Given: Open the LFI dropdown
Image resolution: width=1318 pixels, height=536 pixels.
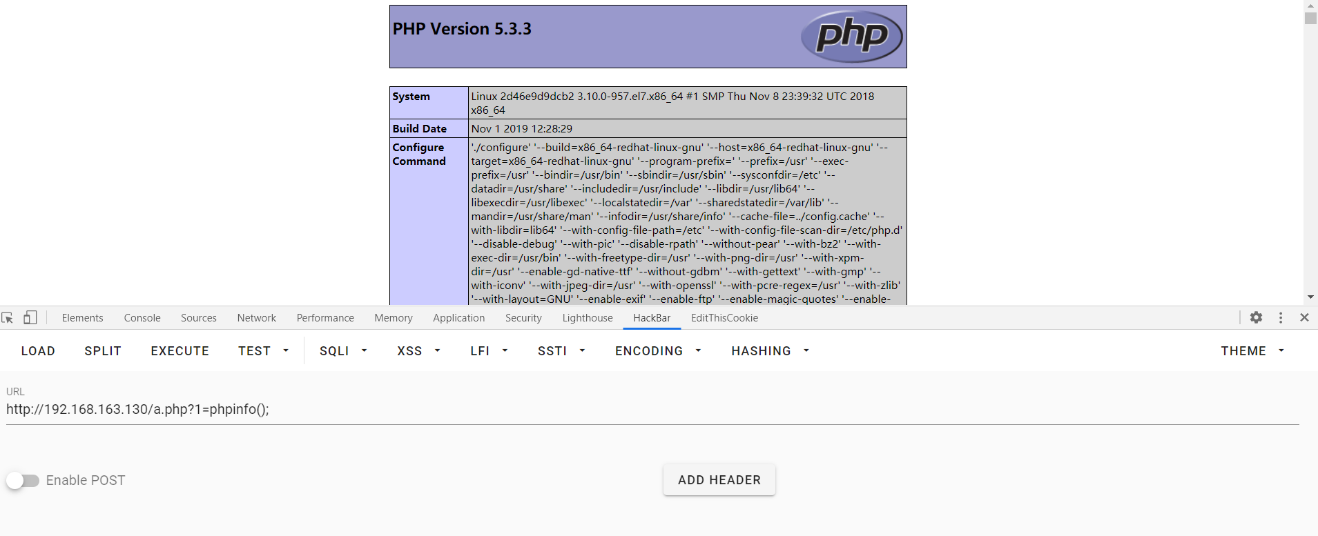Looking at the screenshot, I should pyautogui.click(x=489, y=350).
